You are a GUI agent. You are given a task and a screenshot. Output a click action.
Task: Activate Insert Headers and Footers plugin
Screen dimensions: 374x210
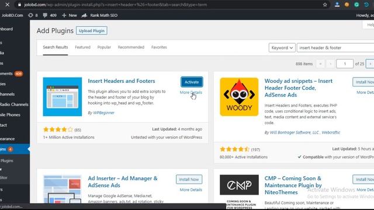pyautogui.click(x=192, y=82)
